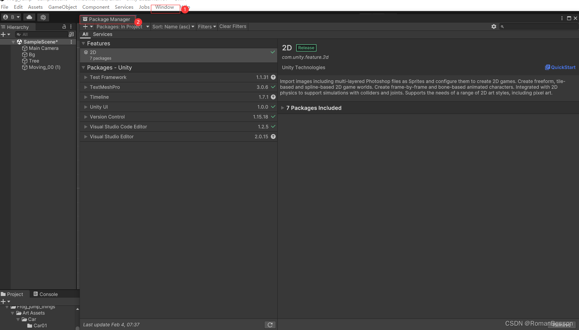Open the Jobs menu
The image size is (579, 330).
click(x=144, y=7)
